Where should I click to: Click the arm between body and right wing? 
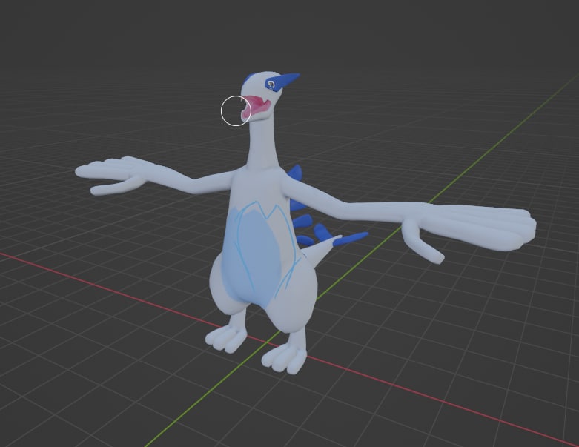[x=348, y=206]
